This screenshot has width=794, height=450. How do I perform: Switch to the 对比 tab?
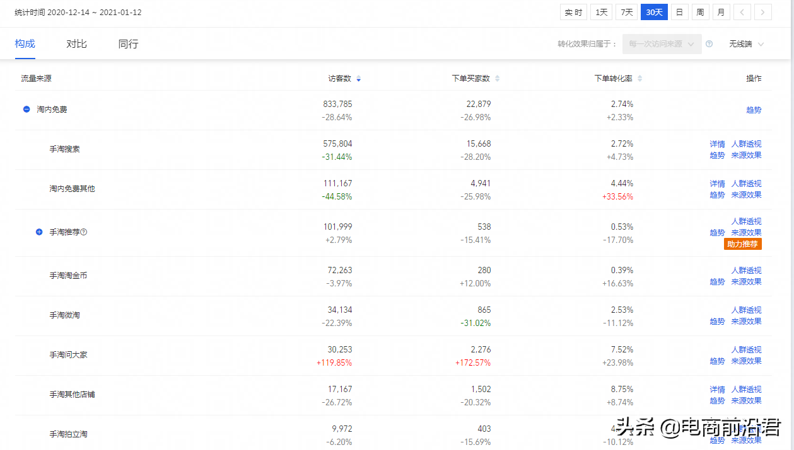click(76, 43)
